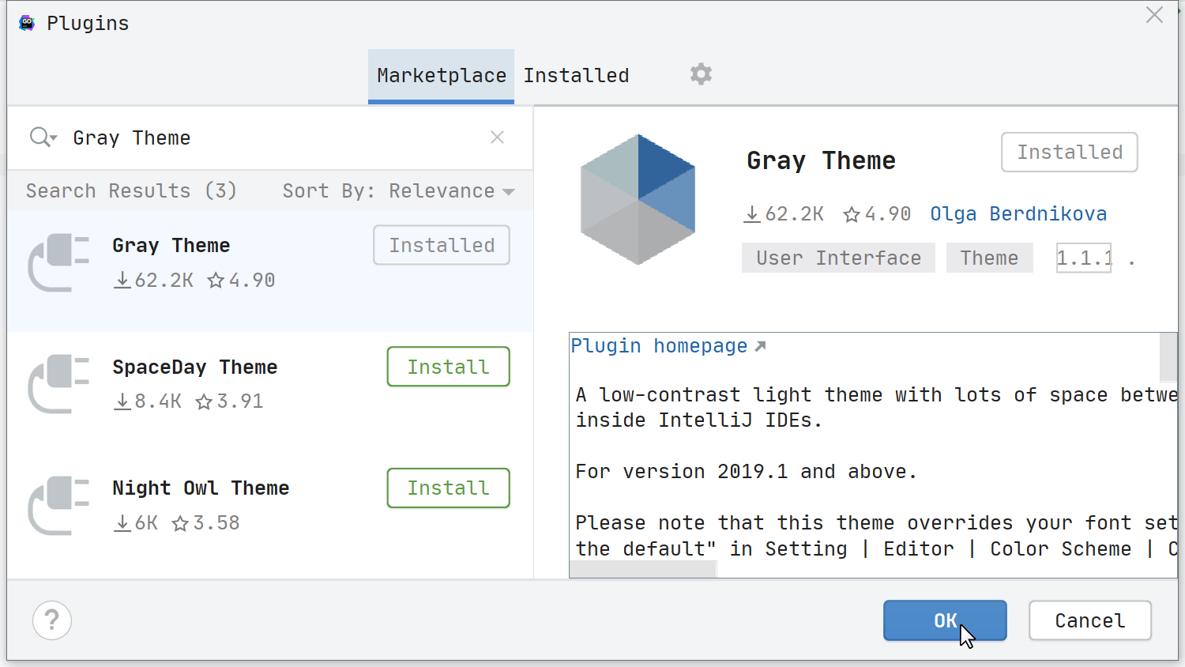The width and height of the screenshot is (1185, 667).
Task: Click the GoLand icon in the title bar
Action: [26, 22]
